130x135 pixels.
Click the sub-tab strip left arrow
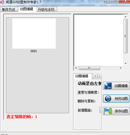pos(95,76)
